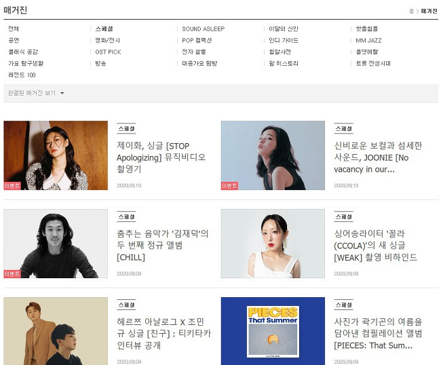Click the PIECES That Summer album thumbnail
Viewport: 441px width, 365px height.
273,331
